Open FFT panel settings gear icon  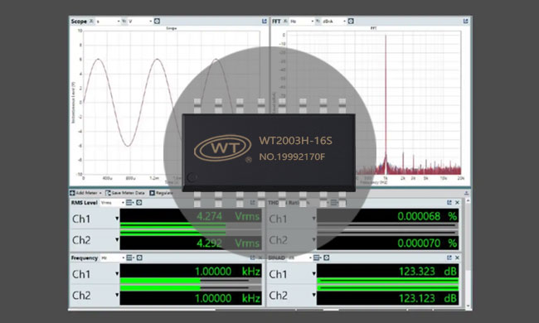351,22
